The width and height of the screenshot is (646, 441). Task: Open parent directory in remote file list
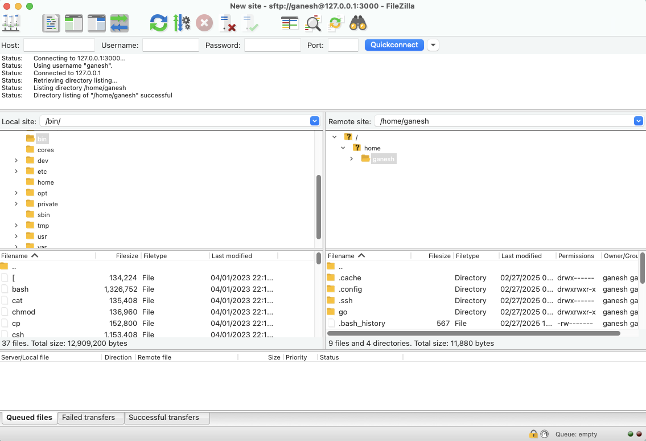483,267
